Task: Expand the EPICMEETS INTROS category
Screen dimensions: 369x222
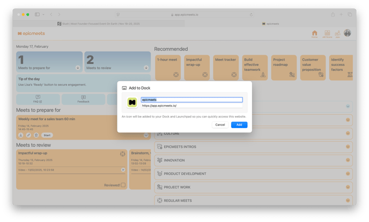Action: tap(348, 146)
